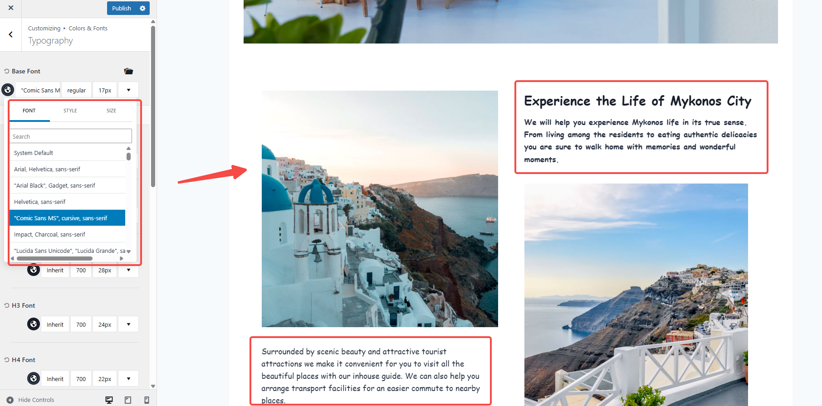The width and height of the screenshot is (822, 406).
Task: Switch to desktop preview device icon
Action: click(109, 400)
